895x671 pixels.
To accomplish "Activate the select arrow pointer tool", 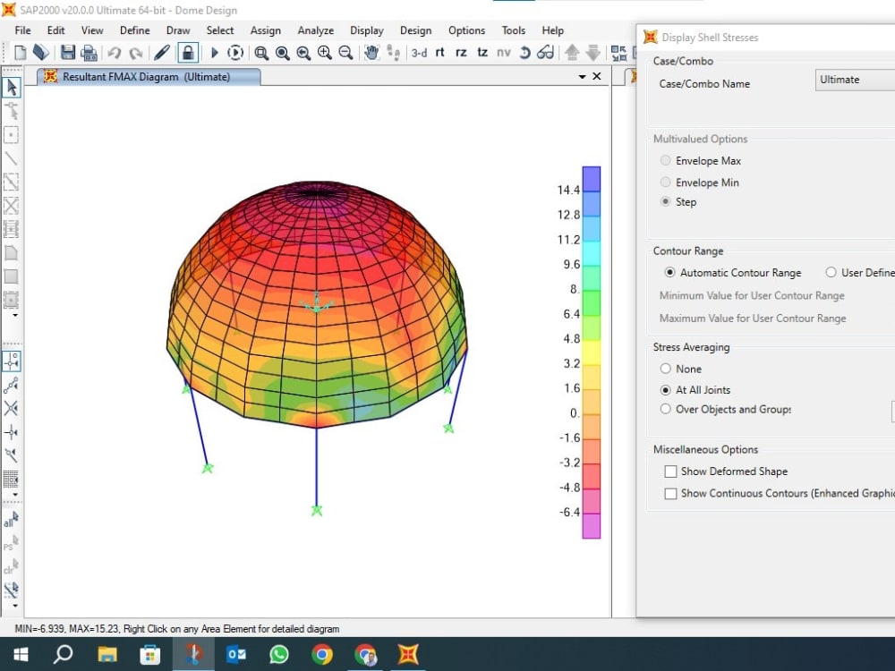I will pyautogui.click(x=12, y=88).
